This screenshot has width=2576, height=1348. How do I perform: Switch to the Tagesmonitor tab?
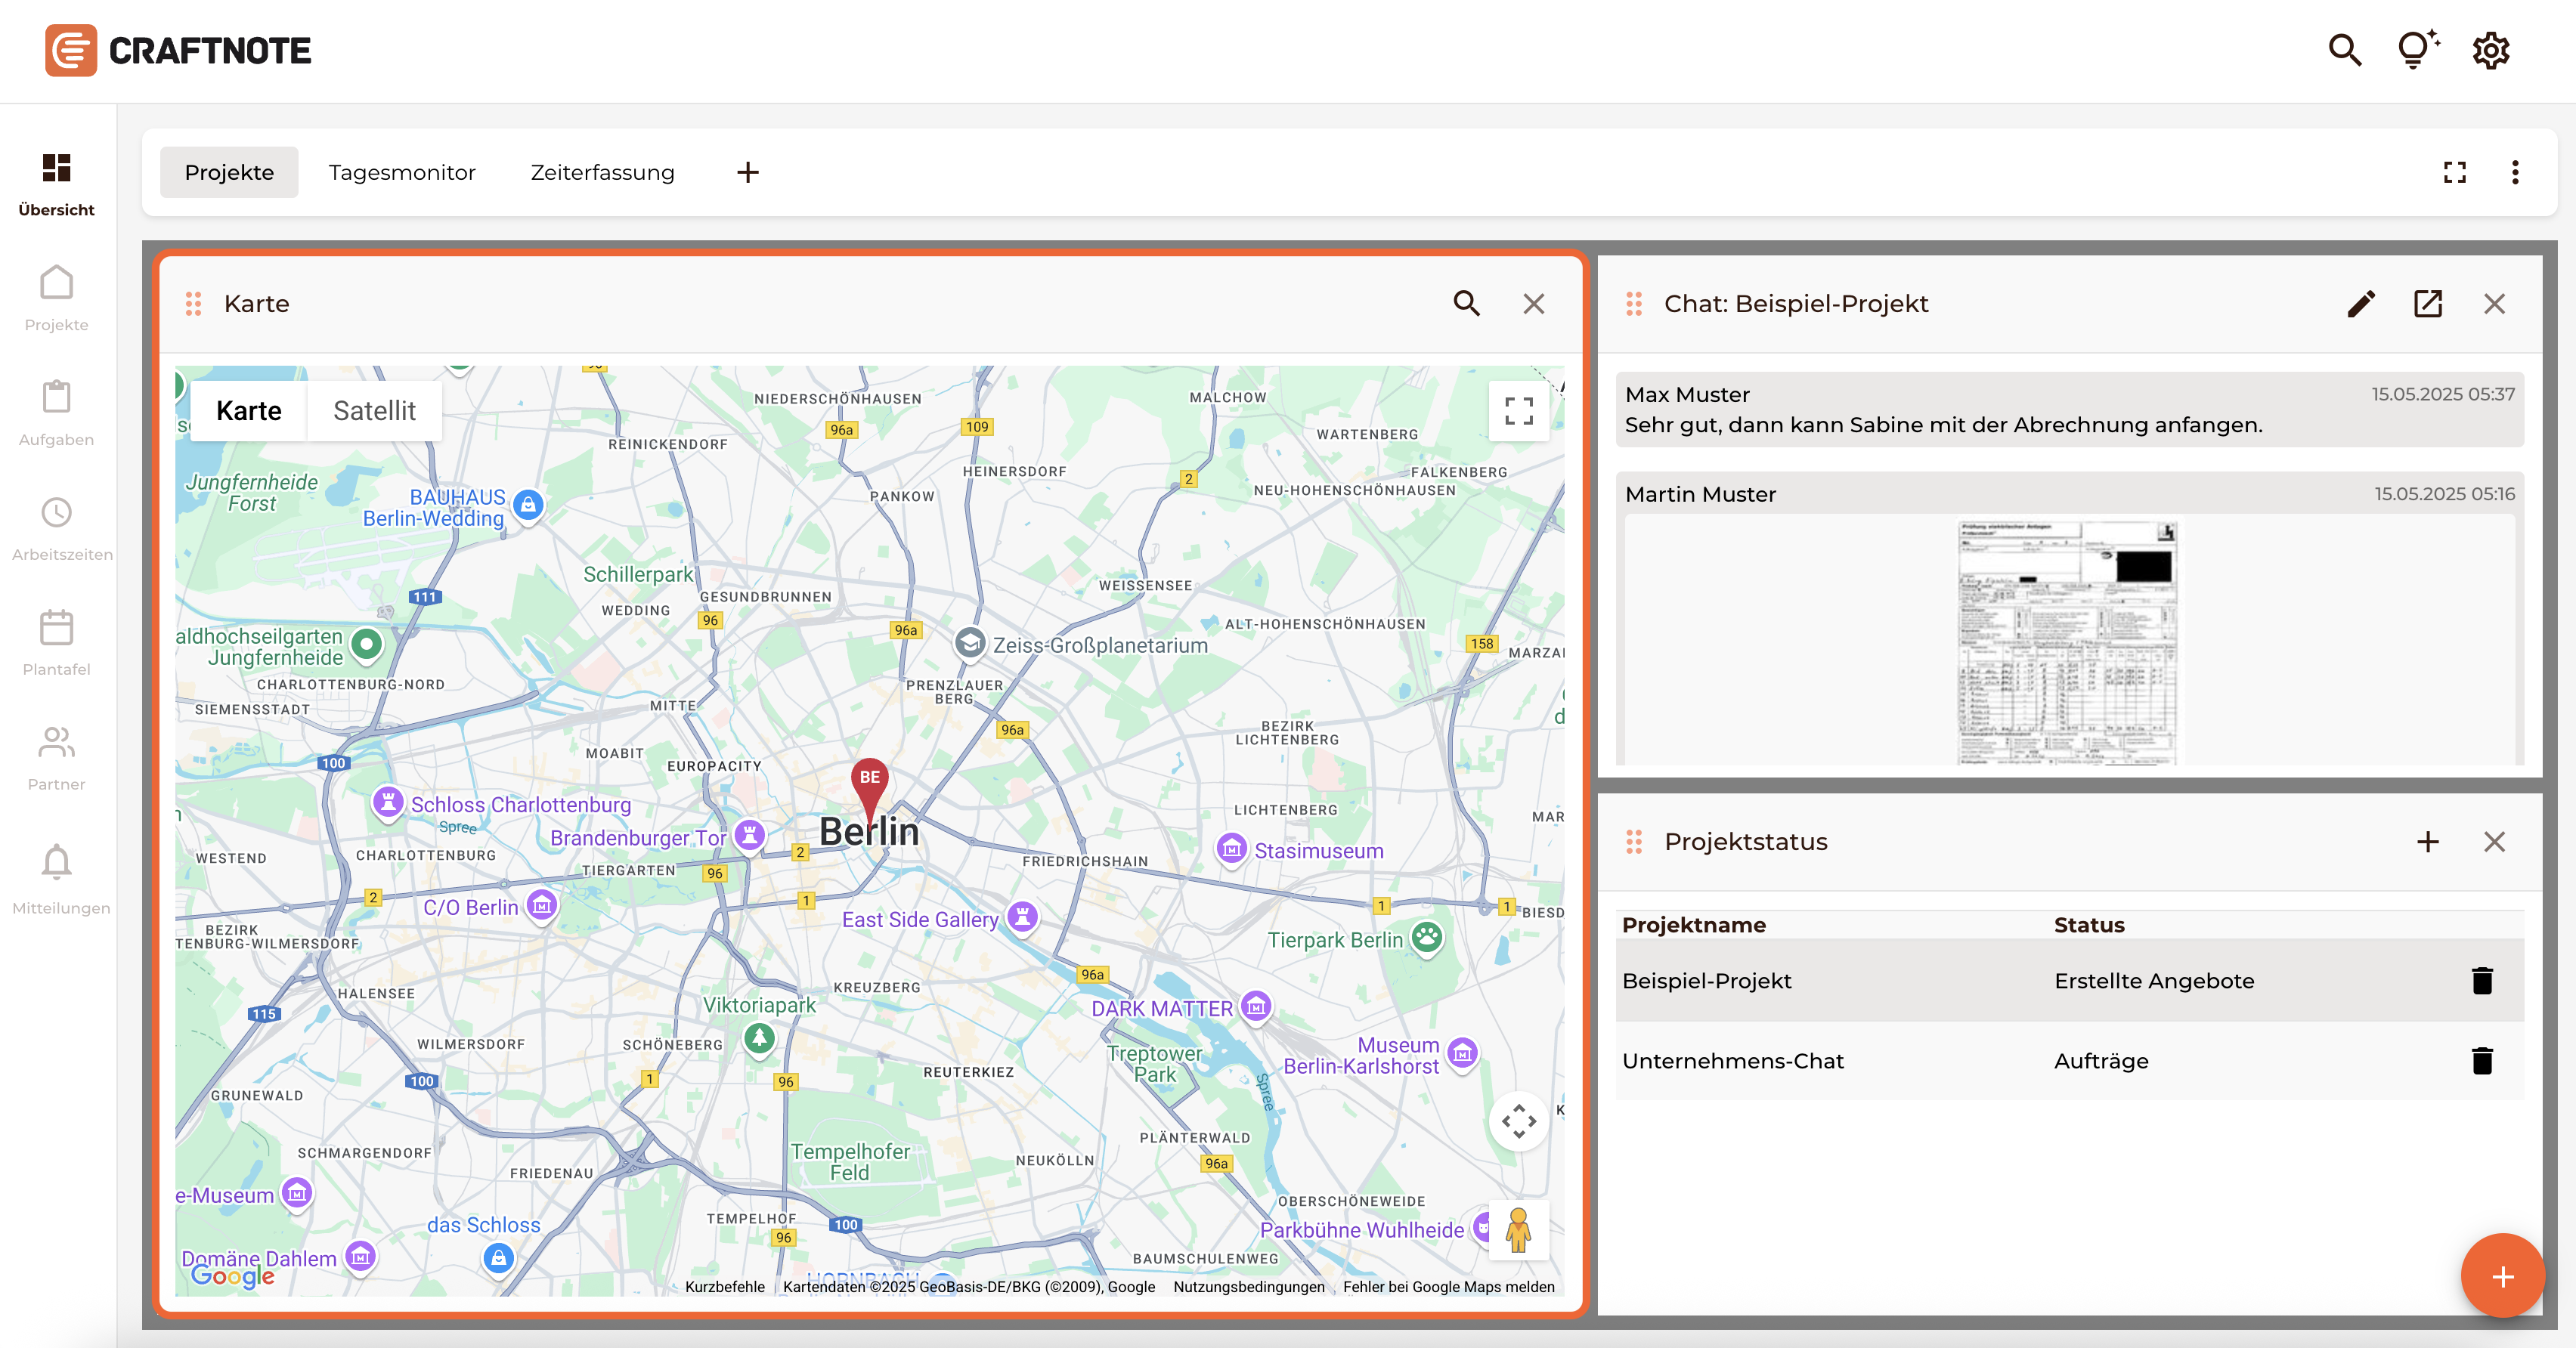coord(402,172)
